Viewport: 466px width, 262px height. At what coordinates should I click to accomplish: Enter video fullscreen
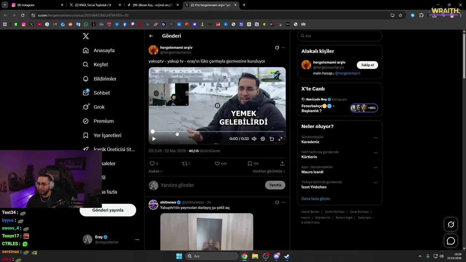(280, 139)
